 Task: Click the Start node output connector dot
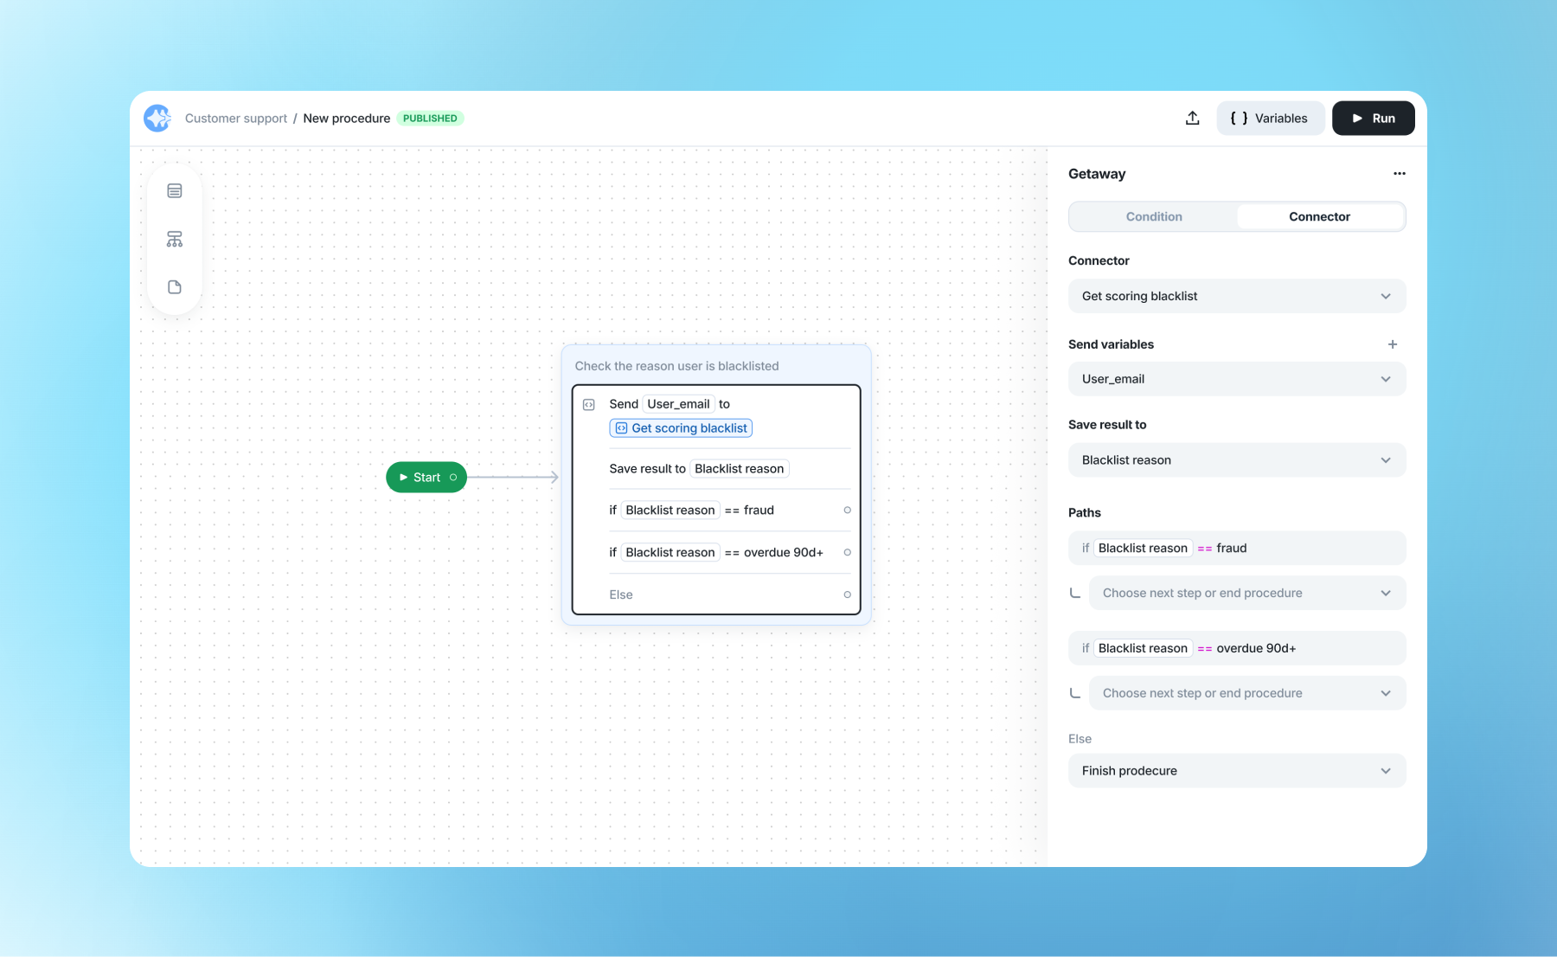coord(453,478)
